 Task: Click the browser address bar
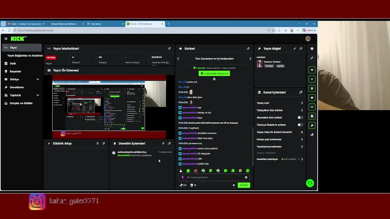pyautogui.click(x=140, y=30)
